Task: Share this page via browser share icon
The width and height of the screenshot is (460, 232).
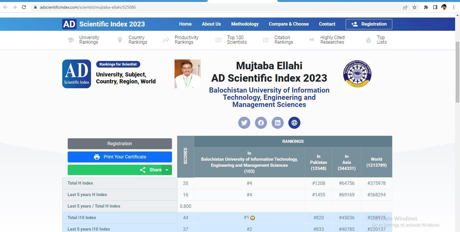Action: [x=405, y=7]
